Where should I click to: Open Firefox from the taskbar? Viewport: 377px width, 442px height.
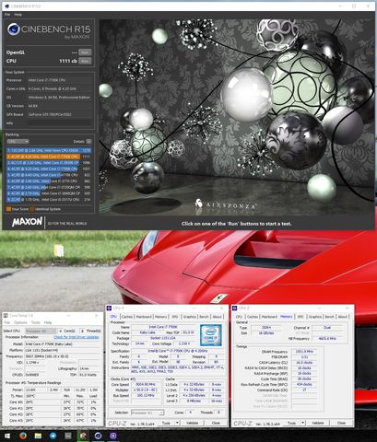(x=23, y=436)
